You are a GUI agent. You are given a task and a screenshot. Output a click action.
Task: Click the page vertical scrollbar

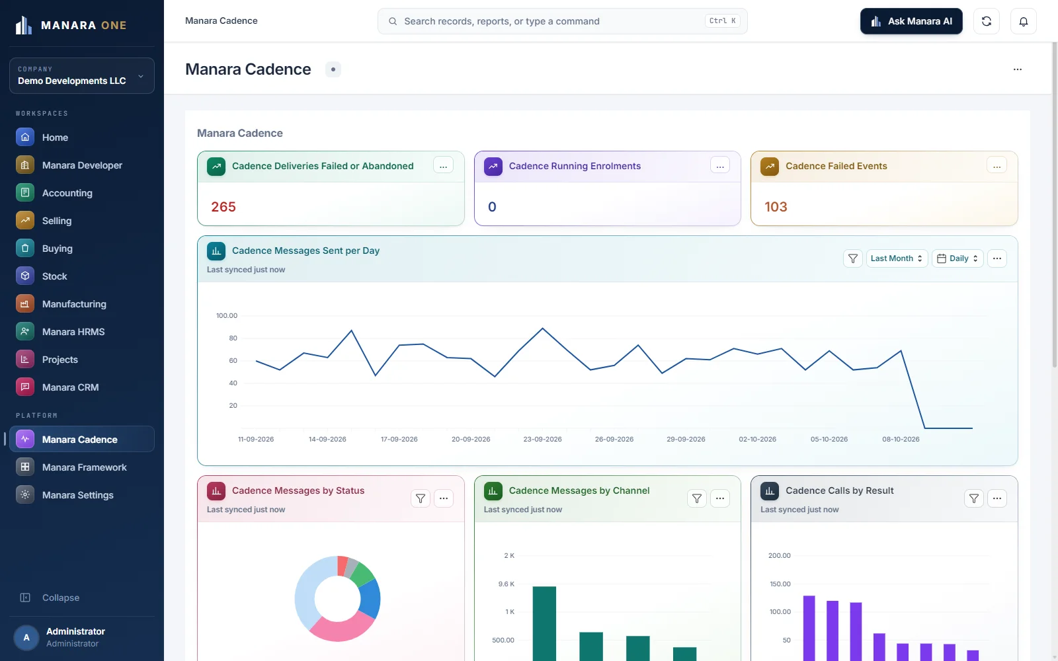pyautogui.click(x=1054, y=205)
